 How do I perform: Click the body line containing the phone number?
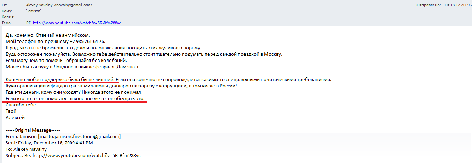[x=56, y=41]
